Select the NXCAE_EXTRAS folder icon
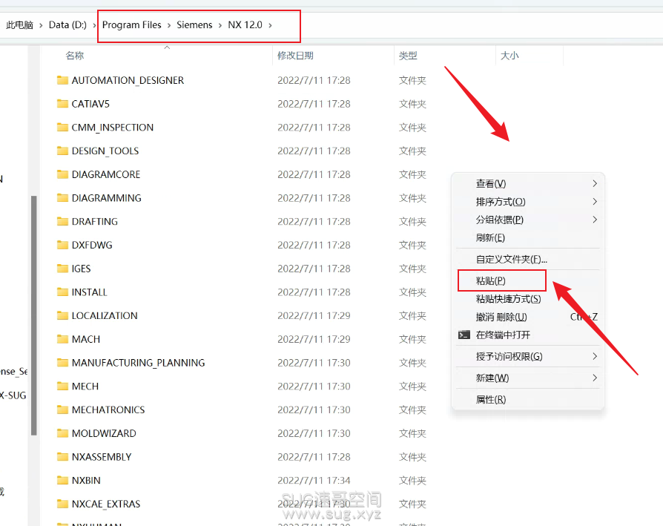 [x=62, y=504]
